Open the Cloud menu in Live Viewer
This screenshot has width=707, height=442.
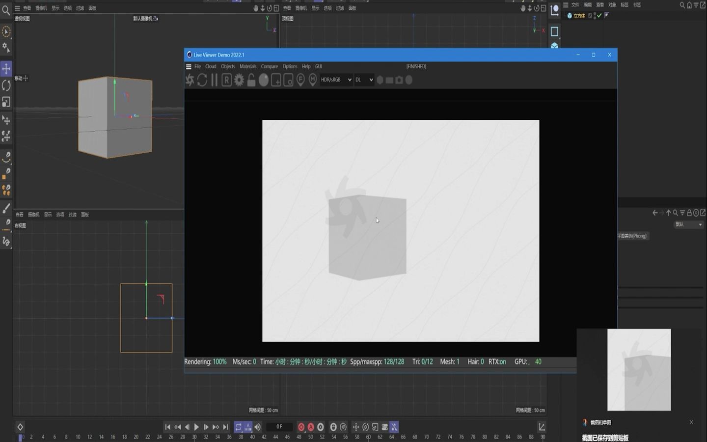tap(211, 67)
